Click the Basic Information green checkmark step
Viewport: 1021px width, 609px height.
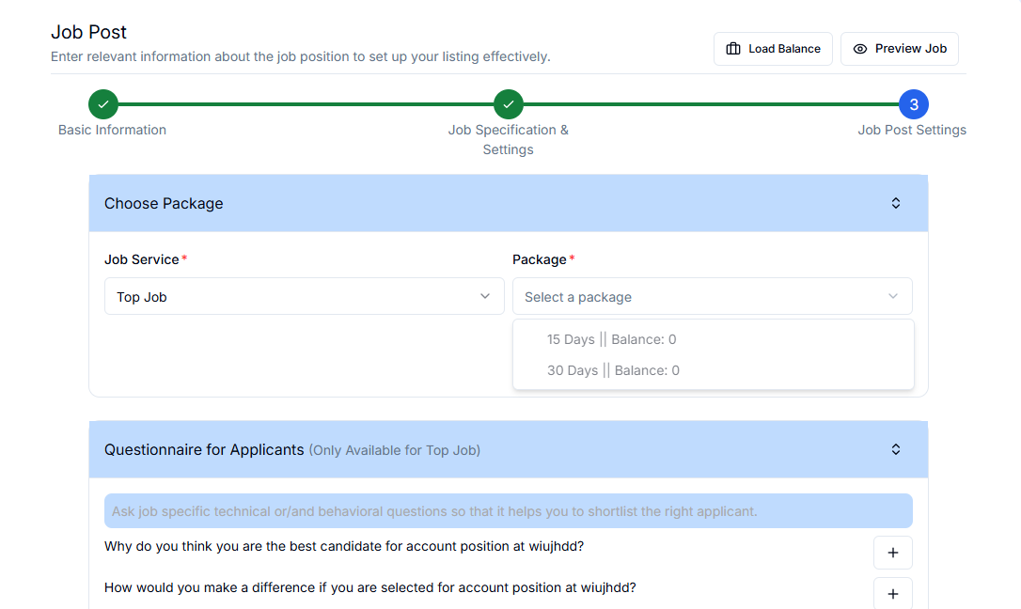pyautogui.click(x=103, y=104)
